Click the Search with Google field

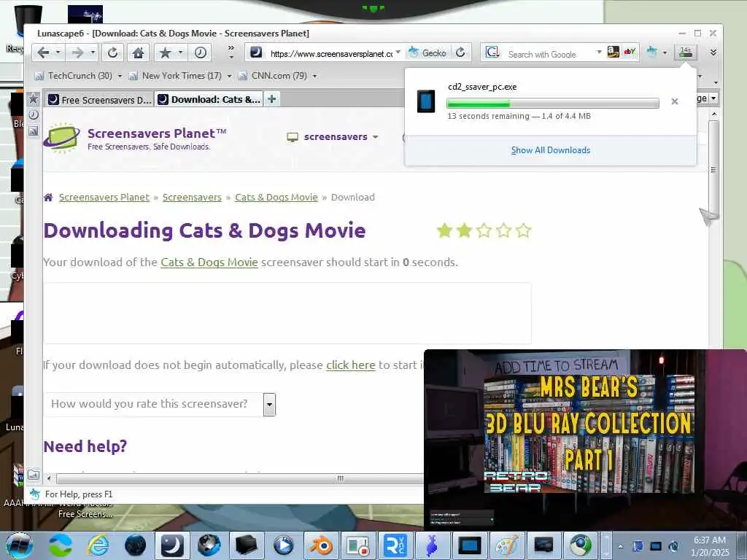click(x=549, y=54)
